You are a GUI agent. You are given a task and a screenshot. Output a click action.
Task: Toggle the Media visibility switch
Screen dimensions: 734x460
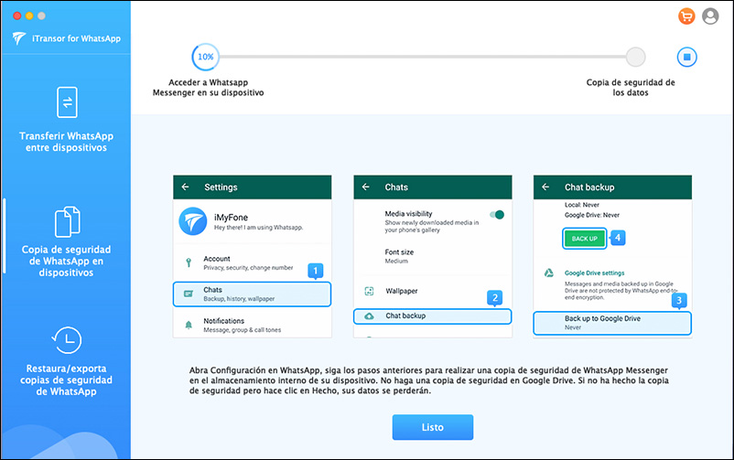[x=497, y=215]
